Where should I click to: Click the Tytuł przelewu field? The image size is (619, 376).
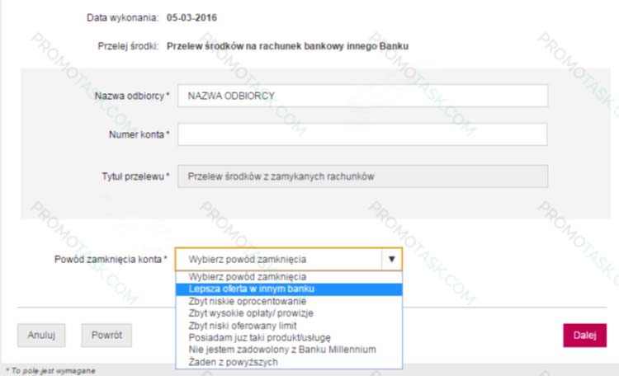tap(362, 176)
